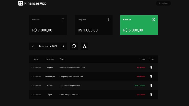Delete the Água transaction with trash icon

[151, 95]
